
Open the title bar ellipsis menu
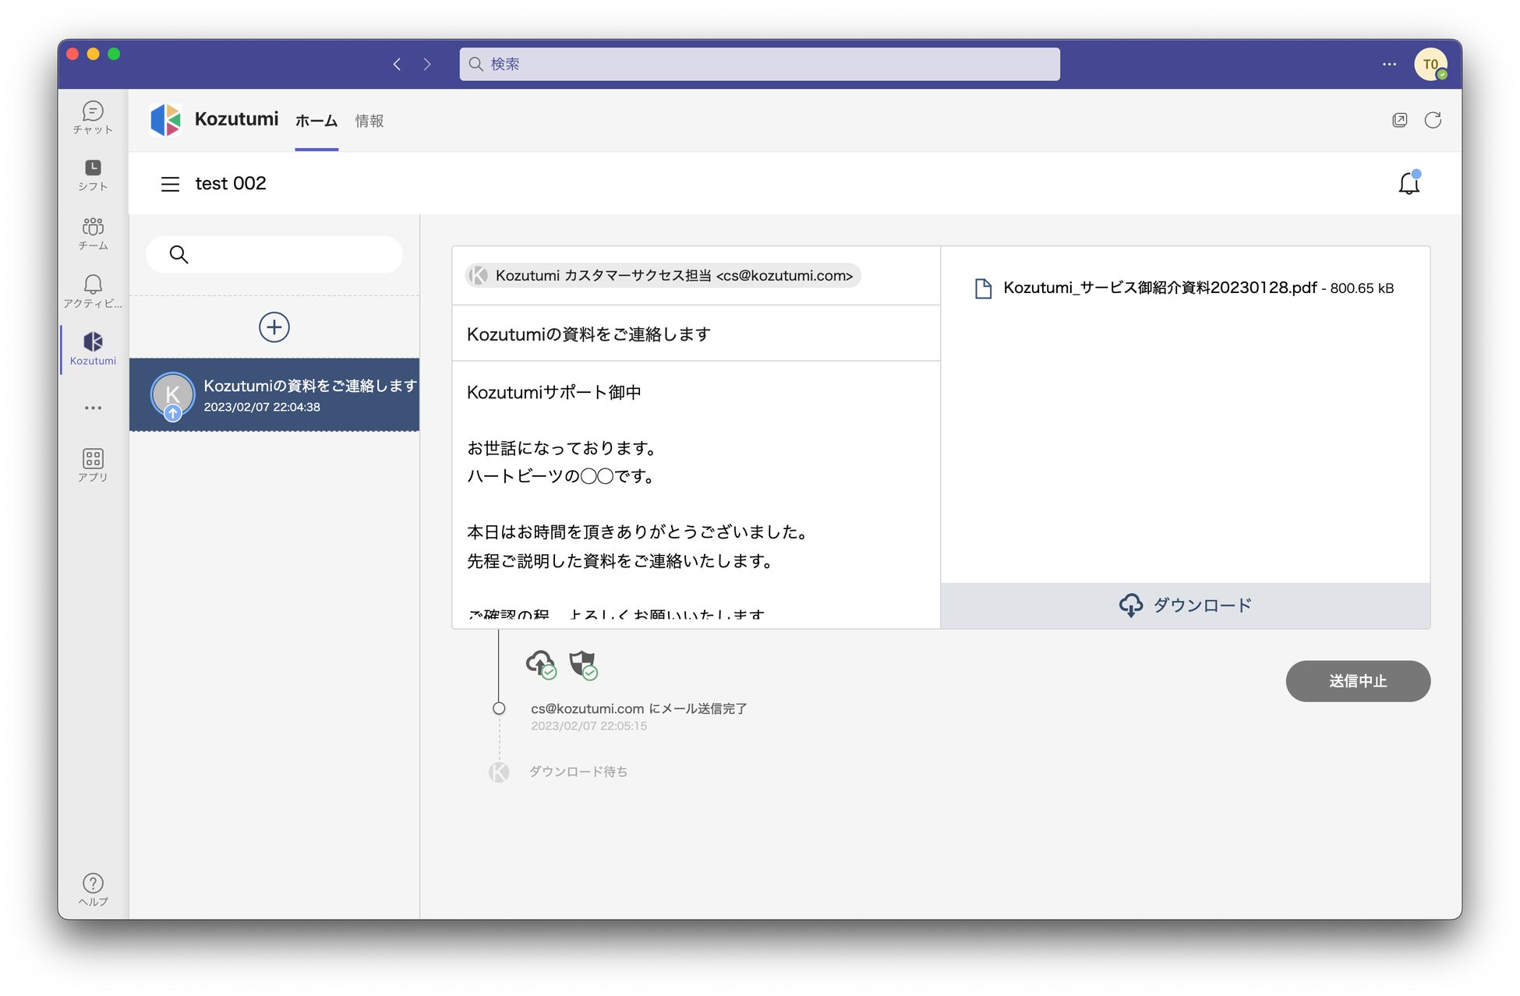(1389, 64)
